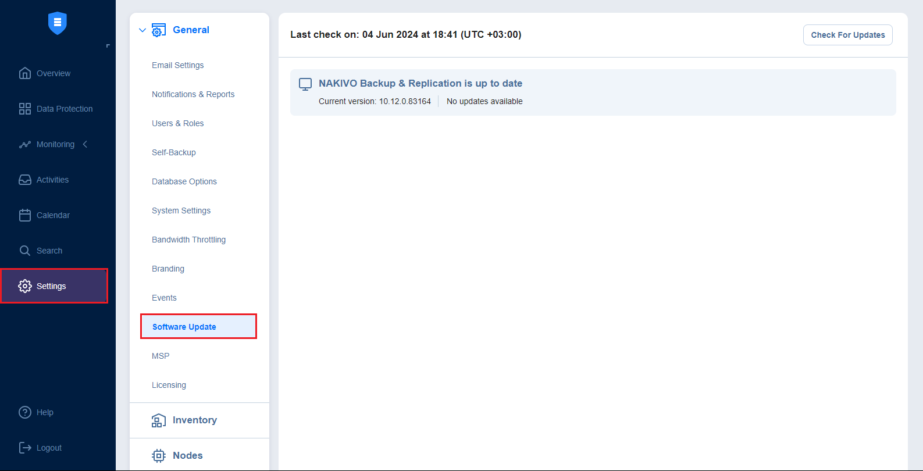
Task: Collapse the General section chevron
Action: [x=142, y=30]
